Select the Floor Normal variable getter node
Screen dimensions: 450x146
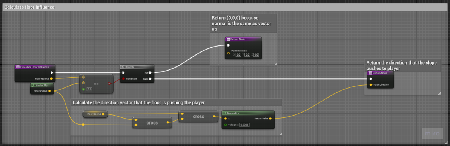pyautogui.click(x=95, y=114)
